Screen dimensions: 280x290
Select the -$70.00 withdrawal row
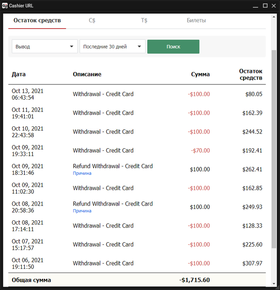point(136,150)
